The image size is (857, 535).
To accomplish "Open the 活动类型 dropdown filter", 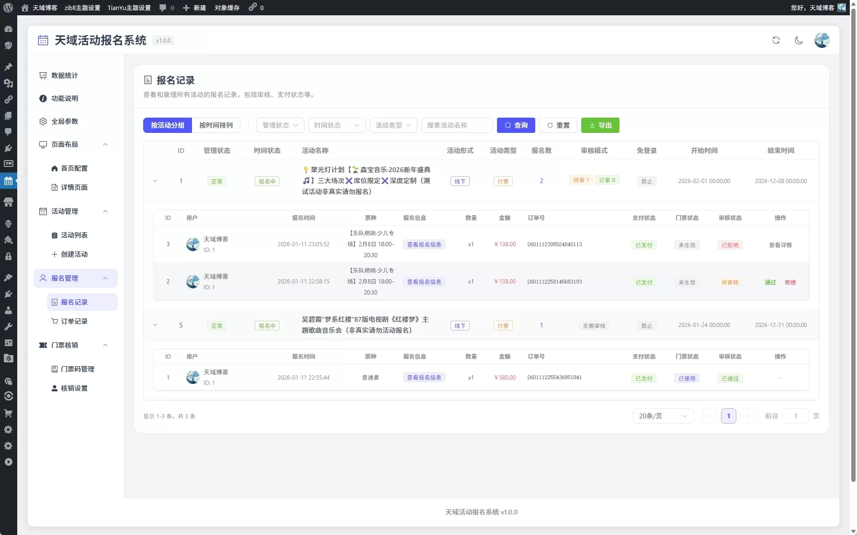I will [x=393, y=125].
